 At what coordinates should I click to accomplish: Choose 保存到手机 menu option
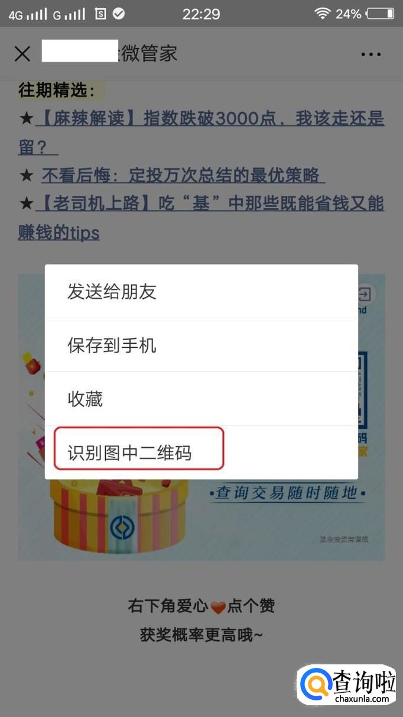click(x=201, y=345)
